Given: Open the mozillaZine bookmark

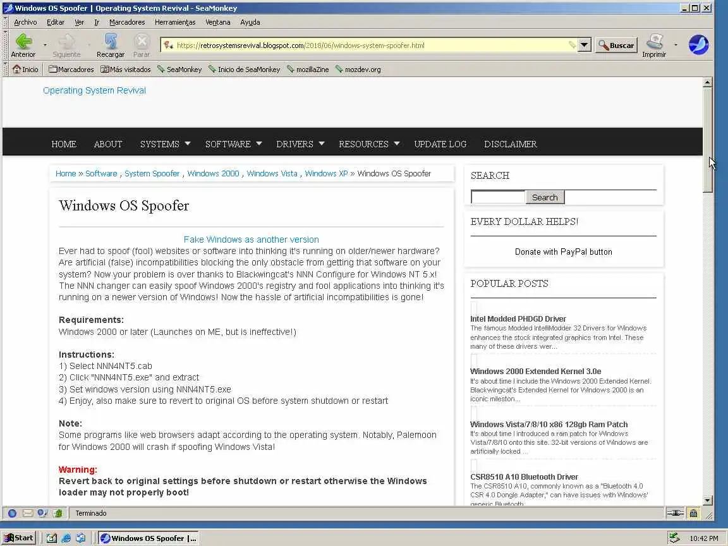Looking at the screenshot, I should [x=307, y=69].
